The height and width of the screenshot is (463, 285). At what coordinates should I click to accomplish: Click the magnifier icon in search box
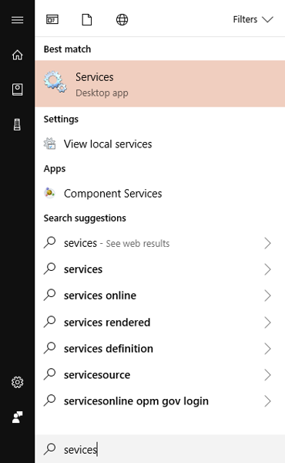point(49,449)
